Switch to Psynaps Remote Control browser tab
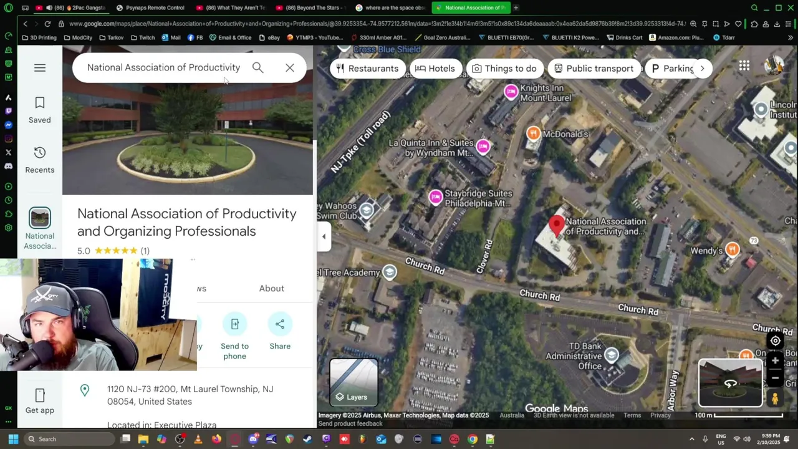 click(x=150, y=7)
